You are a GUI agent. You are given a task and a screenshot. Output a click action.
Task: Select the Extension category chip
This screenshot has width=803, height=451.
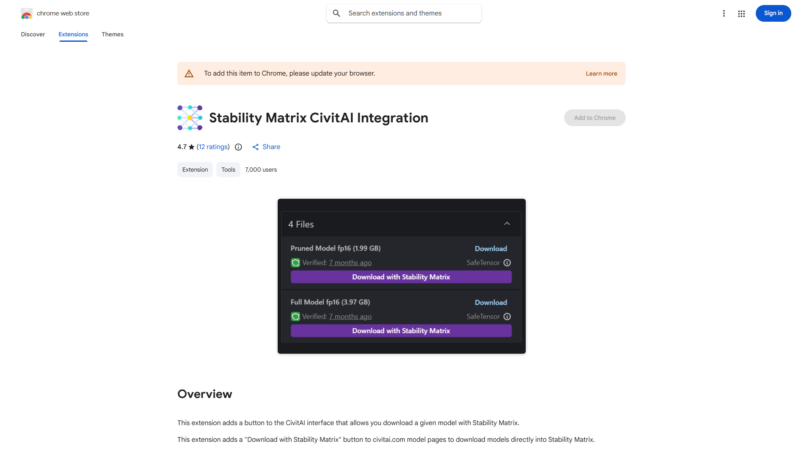195,170
